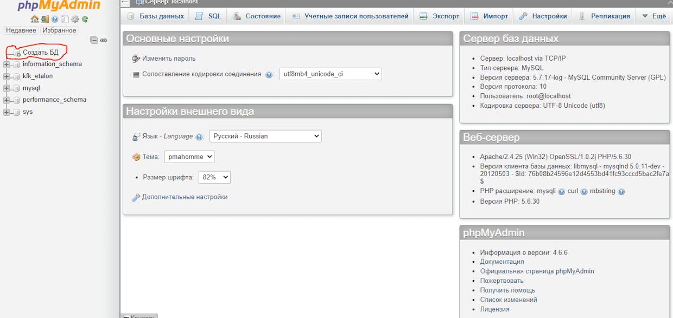Expand the performance_schema database node
Image resolution: width=673 pixels, height=318 pixels.
click(7, 100)
